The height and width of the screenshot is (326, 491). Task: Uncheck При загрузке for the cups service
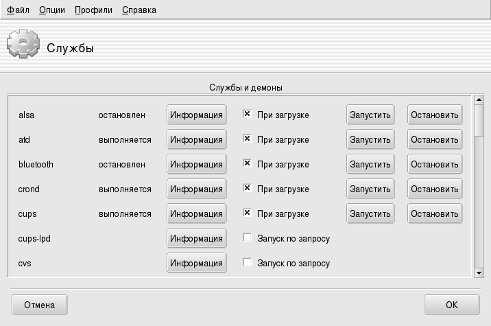(x=248, y=213)
